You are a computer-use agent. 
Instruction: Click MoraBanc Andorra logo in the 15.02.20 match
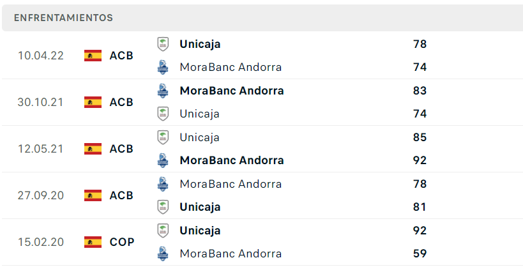(163, 254)
